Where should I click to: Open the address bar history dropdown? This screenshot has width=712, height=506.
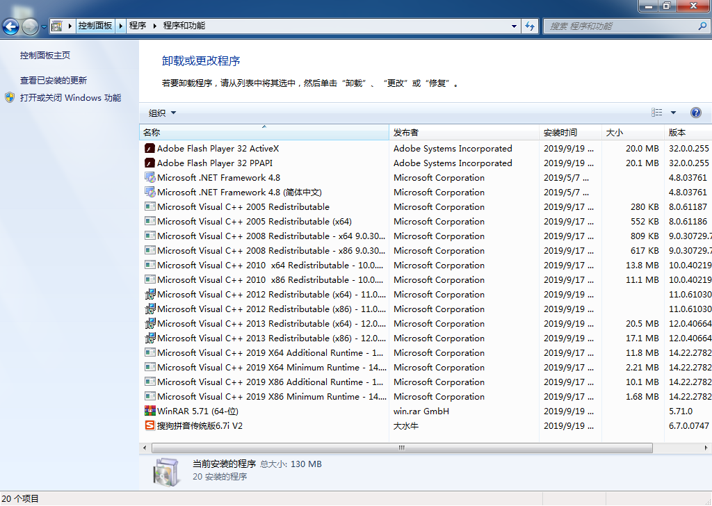514,26
